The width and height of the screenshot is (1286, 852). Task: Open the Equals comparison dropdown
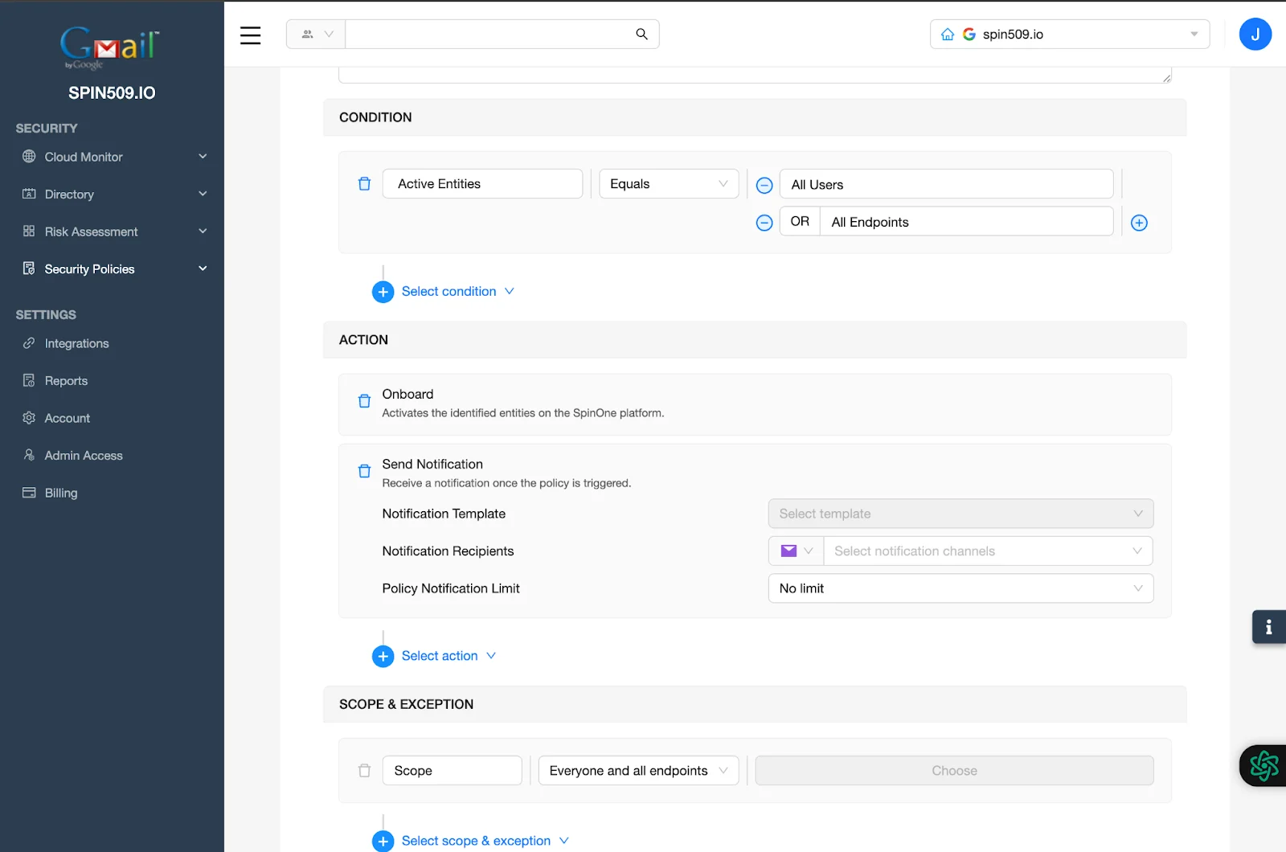click(x=668, y=183)
